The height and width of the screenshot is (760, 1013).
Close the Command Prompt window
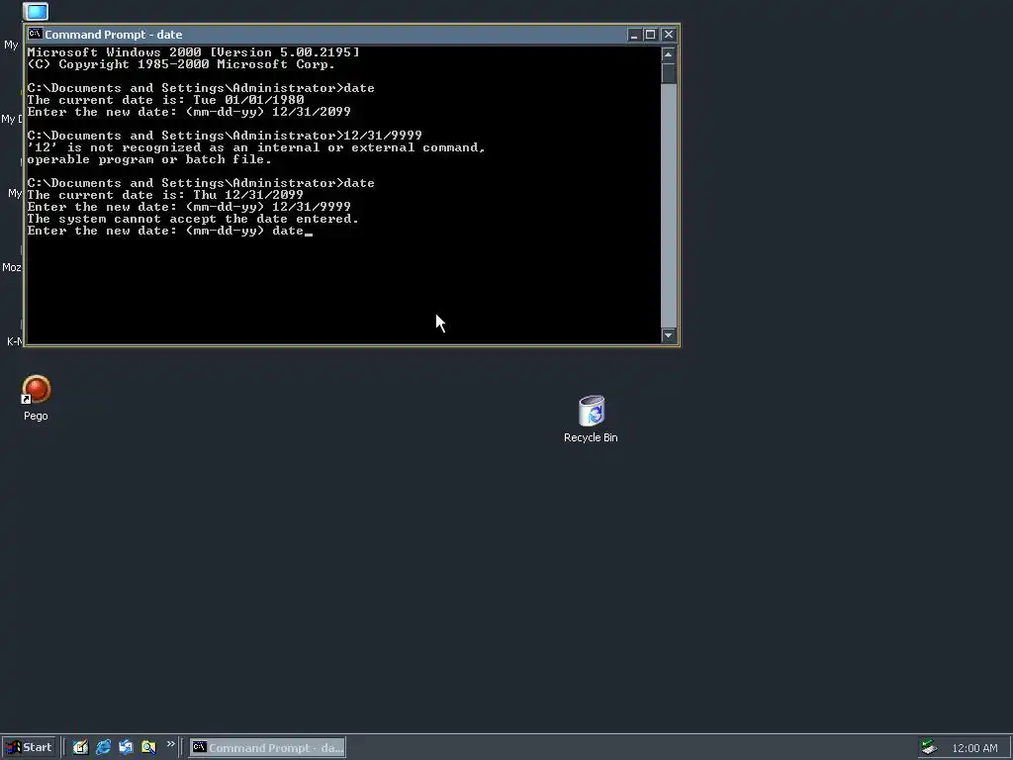click(669, 35)
